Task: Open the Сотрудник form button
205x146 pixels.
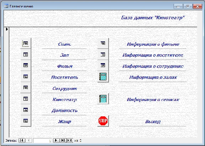Action: (26, 87)
